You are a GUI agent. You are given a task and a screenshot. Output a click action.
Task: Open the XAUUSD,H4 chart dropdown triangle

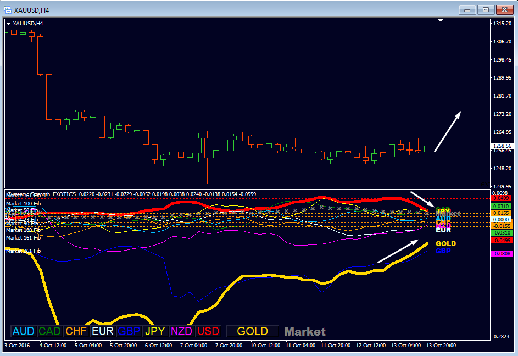(9, 24)
